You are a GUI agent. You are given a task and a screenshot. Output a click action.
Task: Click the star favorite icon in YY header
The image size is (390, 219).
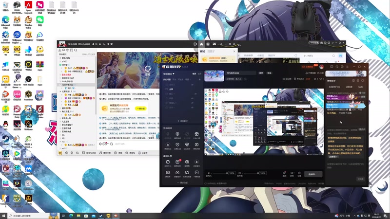click(x=100, y=44)
